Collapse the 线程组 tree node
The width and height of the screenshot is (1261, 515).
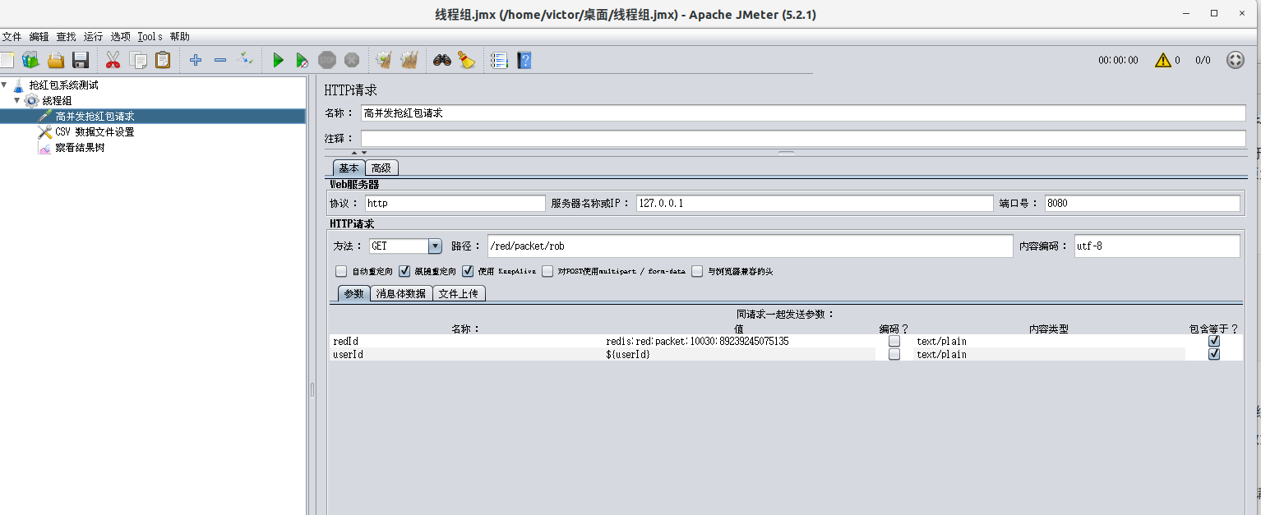pos(16,100)
